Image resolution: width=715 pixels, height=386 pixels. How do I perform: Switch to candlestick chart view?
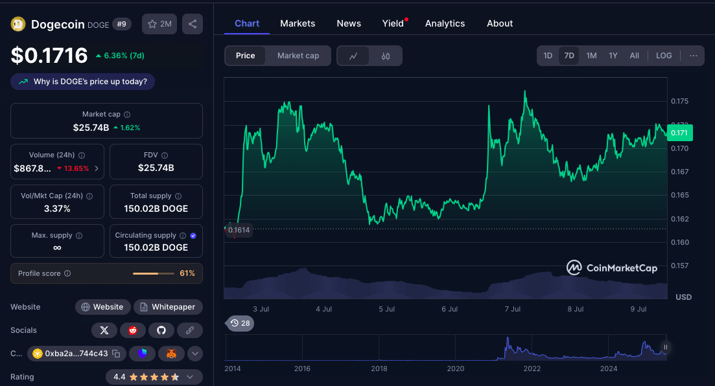pos(386,56)
